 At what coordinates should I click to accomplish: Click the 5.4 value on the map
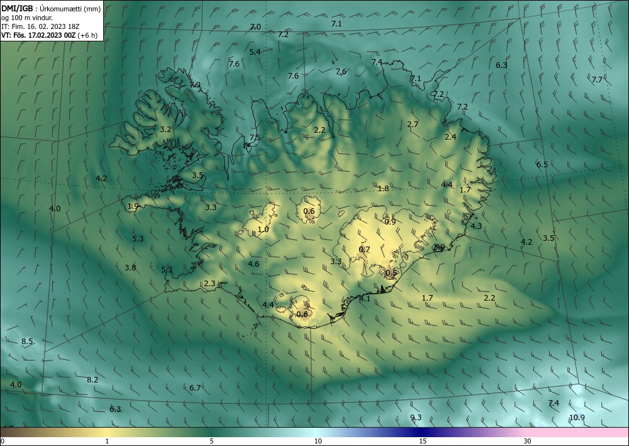[255, 52]
